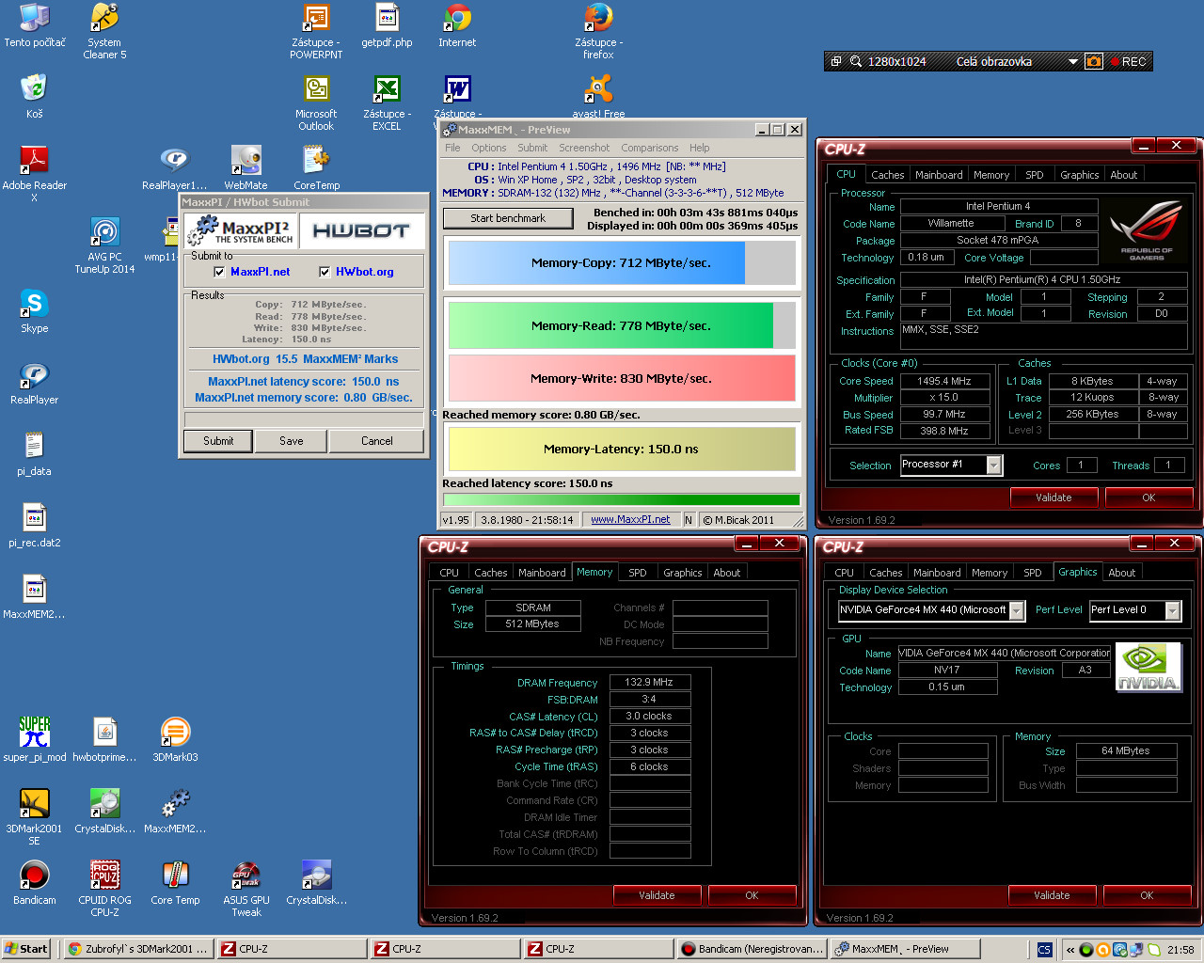This screenshot has height=963, width=1204.
Task: Open the AVG PC TuneUp 2014 icon
Action: [104, 232]
